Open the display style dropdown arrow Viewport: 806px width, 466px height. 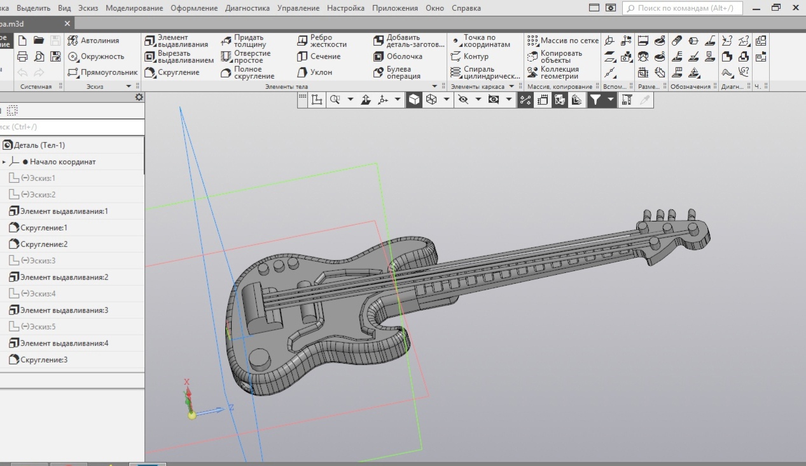(x=447, y=99)
